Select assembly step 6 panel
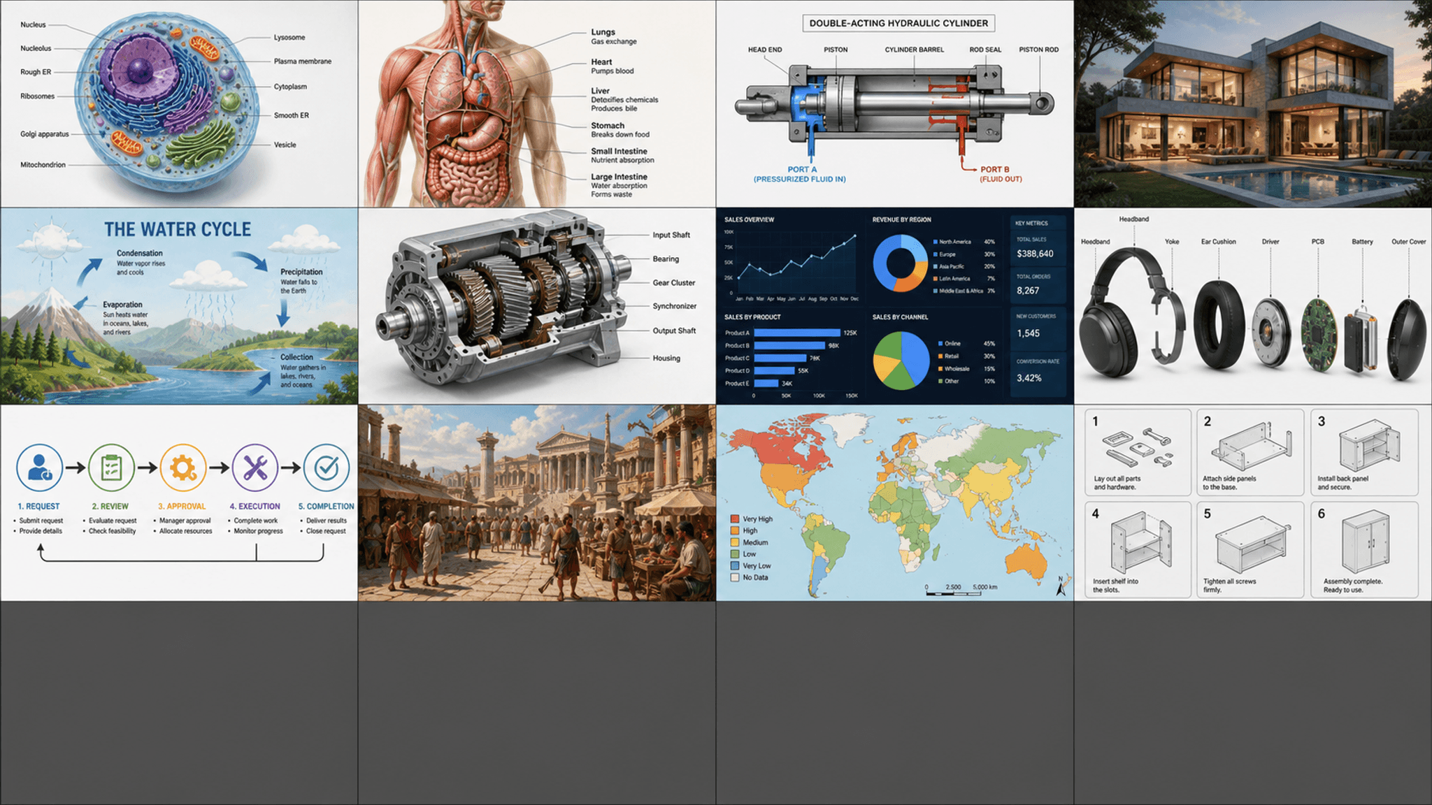 click(x=1364, y=549)
